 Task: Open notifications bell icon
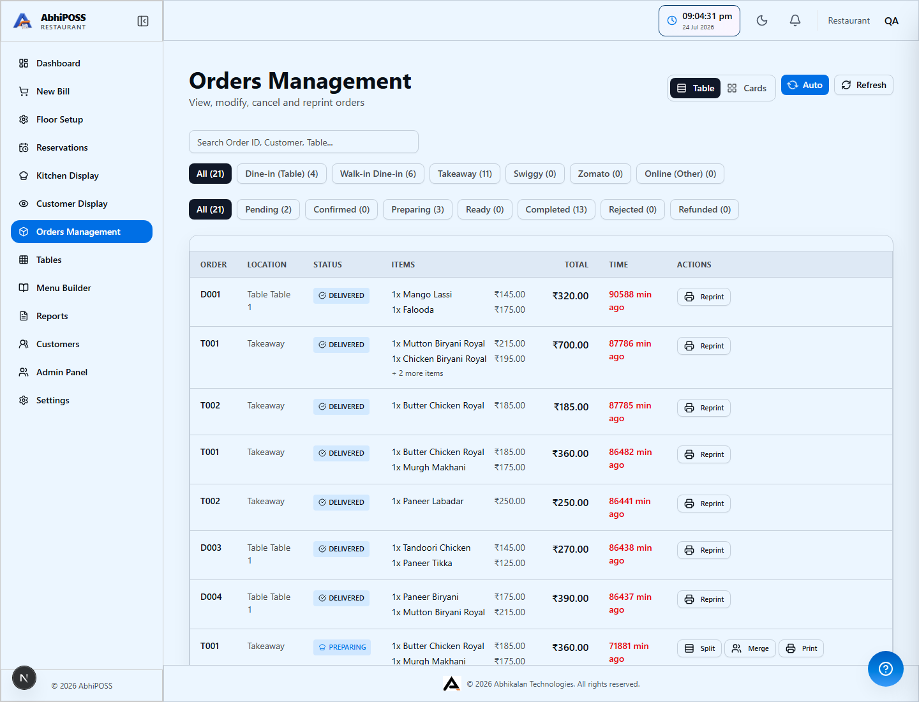795,20
